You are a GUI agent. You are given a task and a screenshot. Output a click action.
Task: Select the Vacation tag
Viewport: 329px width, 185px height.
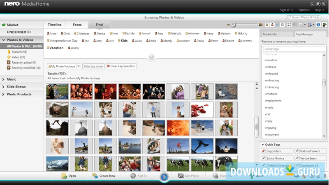(55, 48)
